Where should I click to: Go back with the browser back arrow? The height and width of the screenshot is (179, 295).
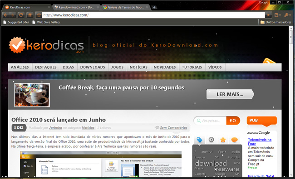click(x=5, y=15)
